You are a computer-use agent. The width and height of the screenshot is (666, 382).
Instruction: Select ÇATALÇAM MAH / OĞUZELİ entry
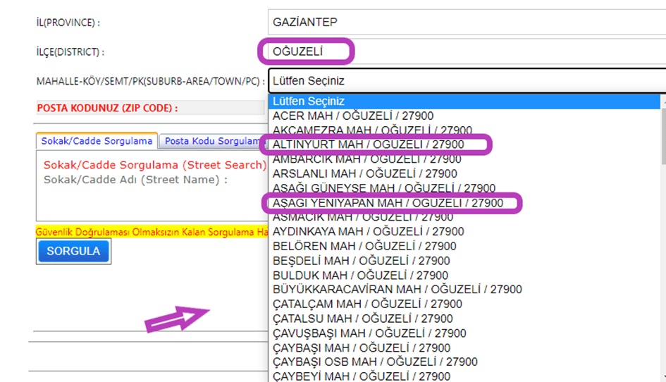point(367,304)
